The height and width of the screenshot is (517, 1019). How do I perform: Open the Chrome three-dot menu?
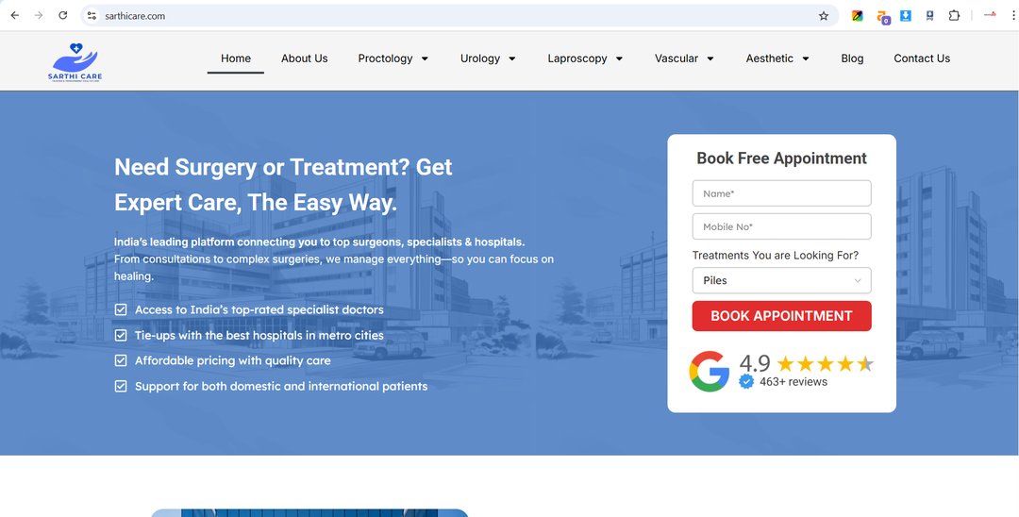pos(1012,16)
